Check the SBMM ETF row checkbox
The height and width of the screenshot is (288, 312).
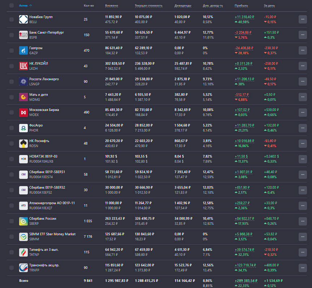click(x=12, y=237)
